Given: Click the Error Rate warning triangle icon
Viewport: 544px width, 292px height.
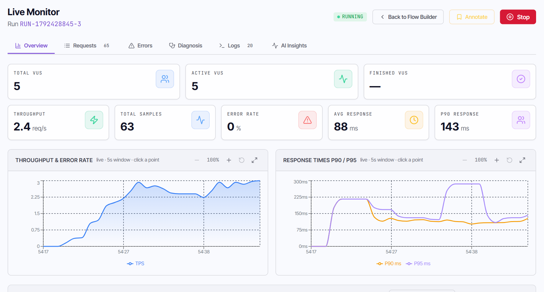Looking at the screenshot, I should (x=308, y=120).
